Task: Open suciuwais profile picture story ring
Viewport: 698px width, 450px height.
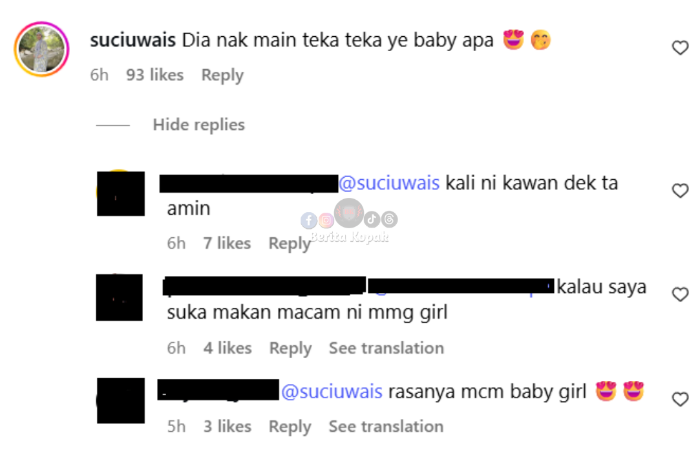Action: [41, 49]
